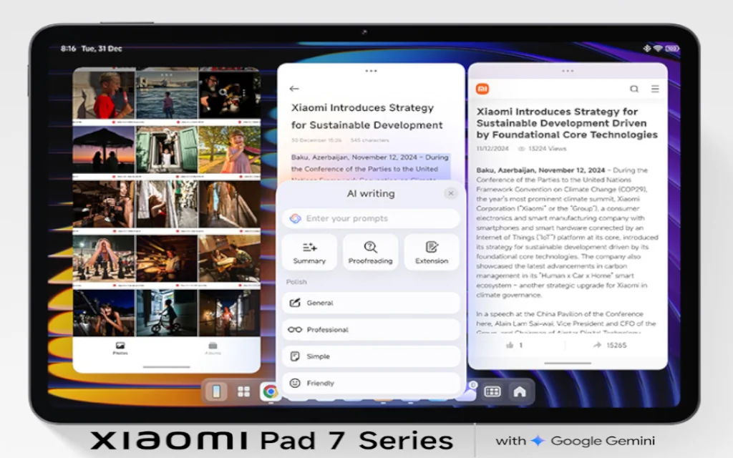Click the '13224 Views' text
The height and width of the screenshot is (458, 733).
click(x=548, y=149)
